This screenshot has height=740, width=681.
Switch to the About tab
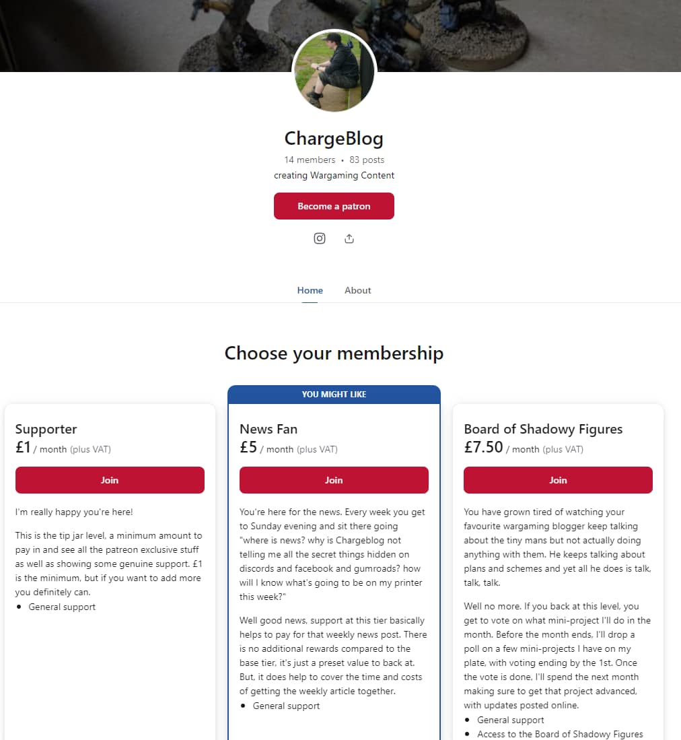[x=357, y=290]
